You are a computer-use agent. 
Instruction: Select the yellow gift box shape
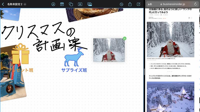coord(20,54)
